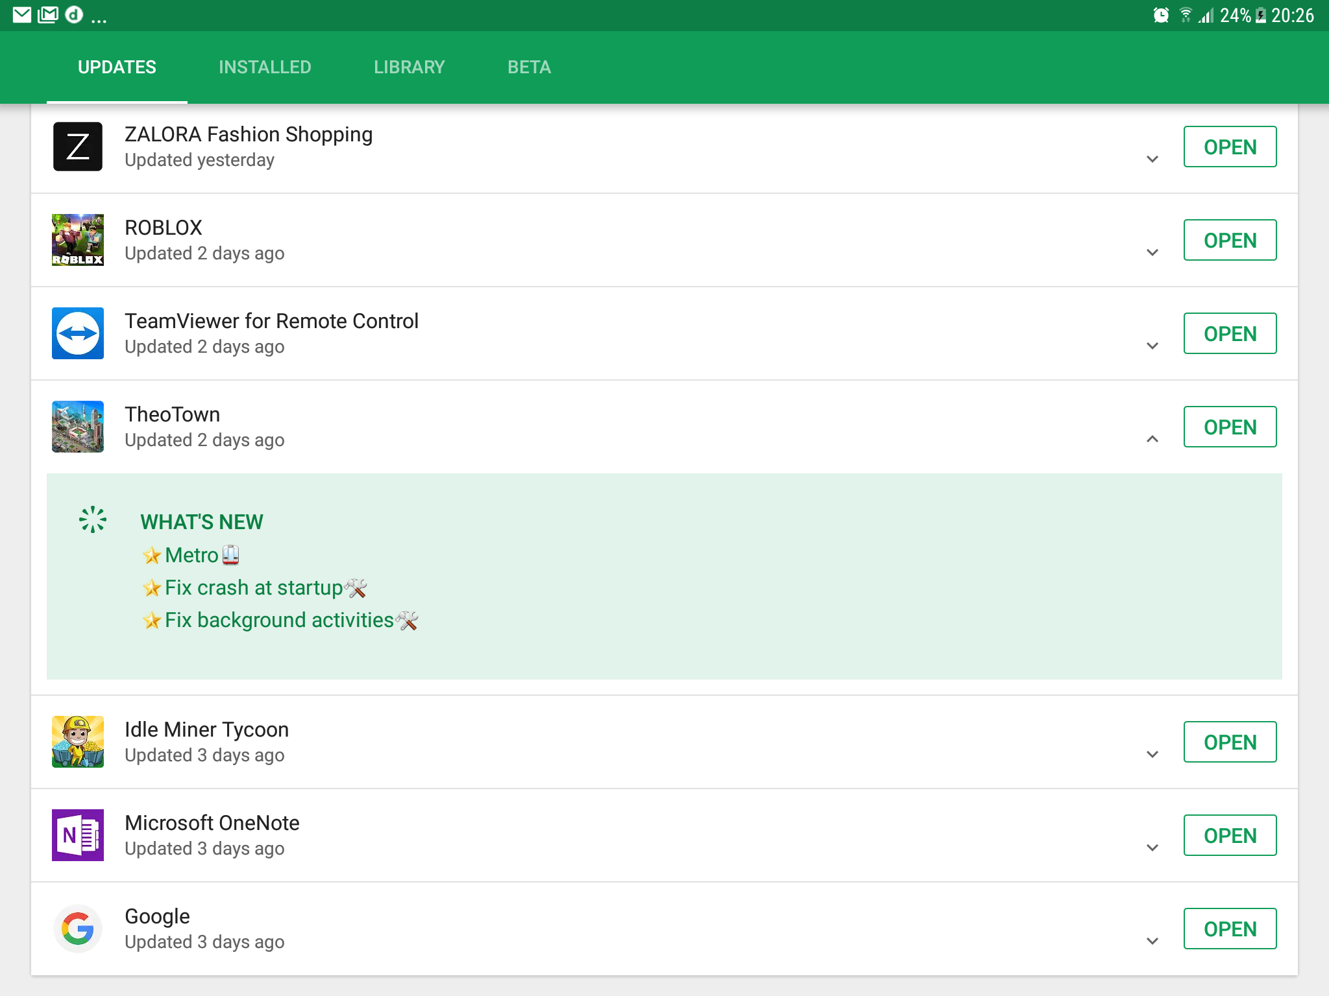The image size is (1329, 996).
Task: Tap the 'Google' title text
Action: pos(157,916)
